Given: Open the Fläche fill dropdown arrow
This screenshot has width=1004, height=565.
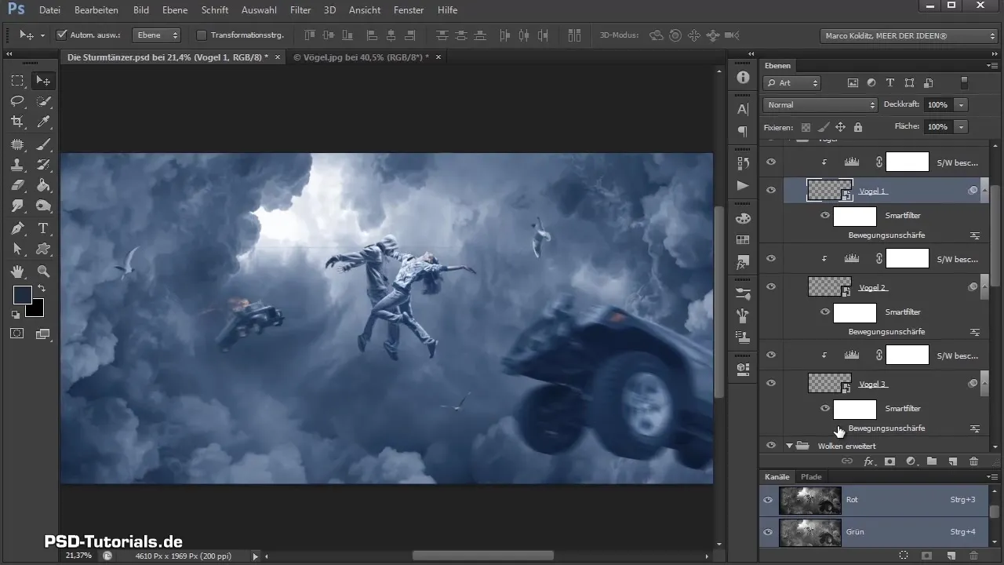Looking at the screenshot, I should pos(961,127).
